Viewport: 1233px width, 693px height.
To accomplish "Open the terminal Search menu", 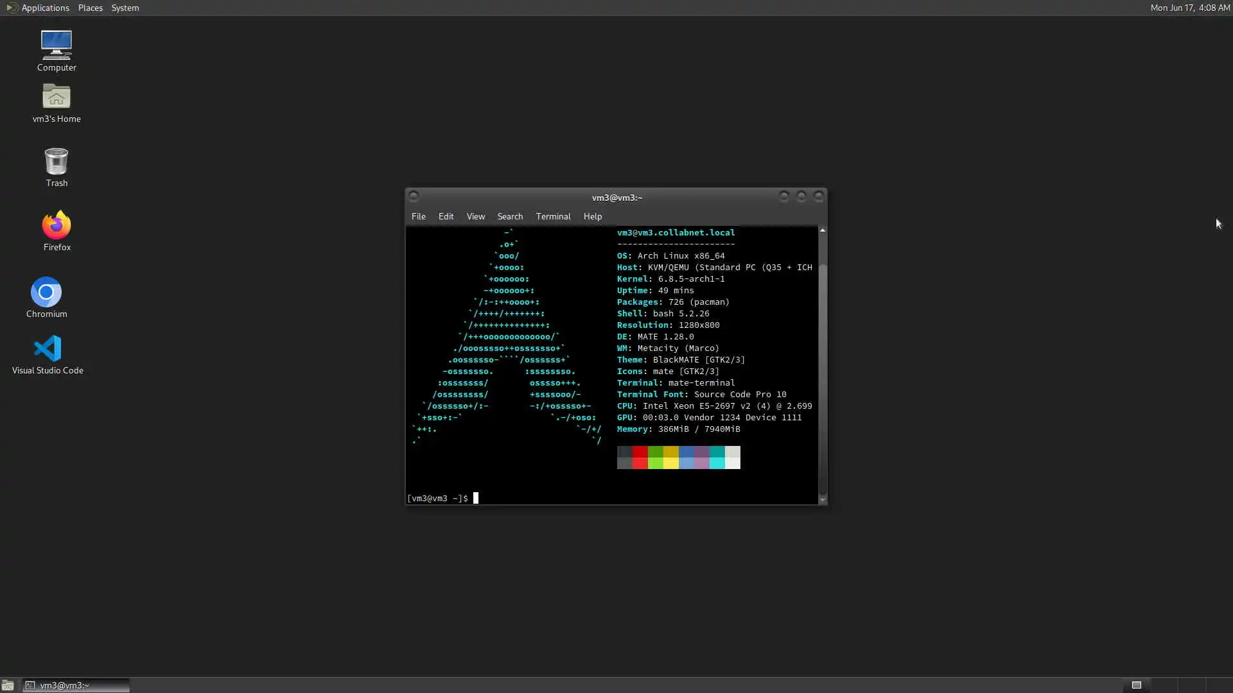I will click(510, 216).
